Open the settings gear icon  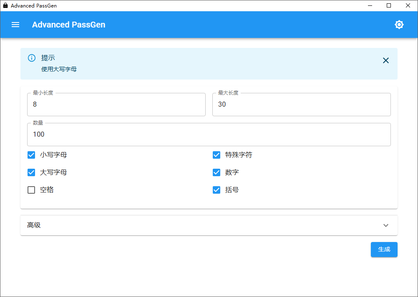[399, 25]
